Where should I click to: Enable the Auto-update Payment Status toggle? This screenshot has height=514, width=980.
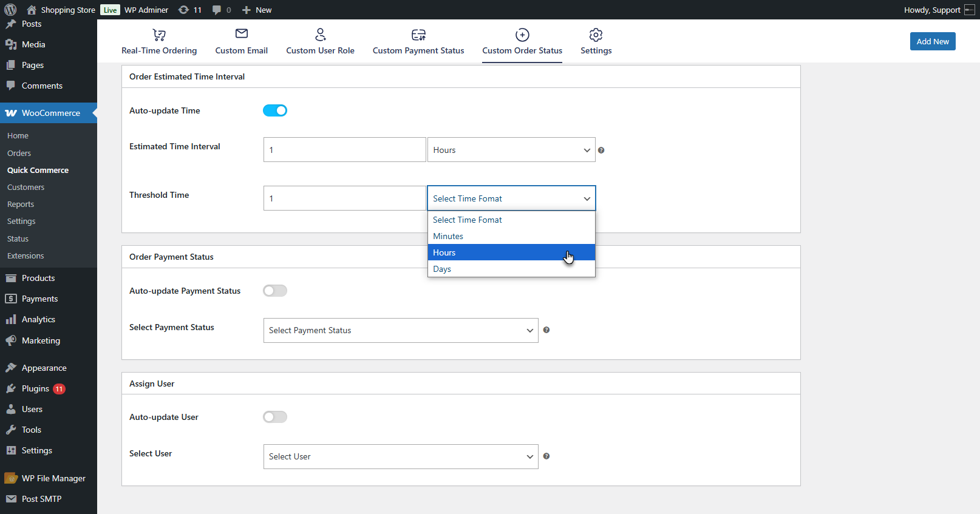(x=275, y=291)
